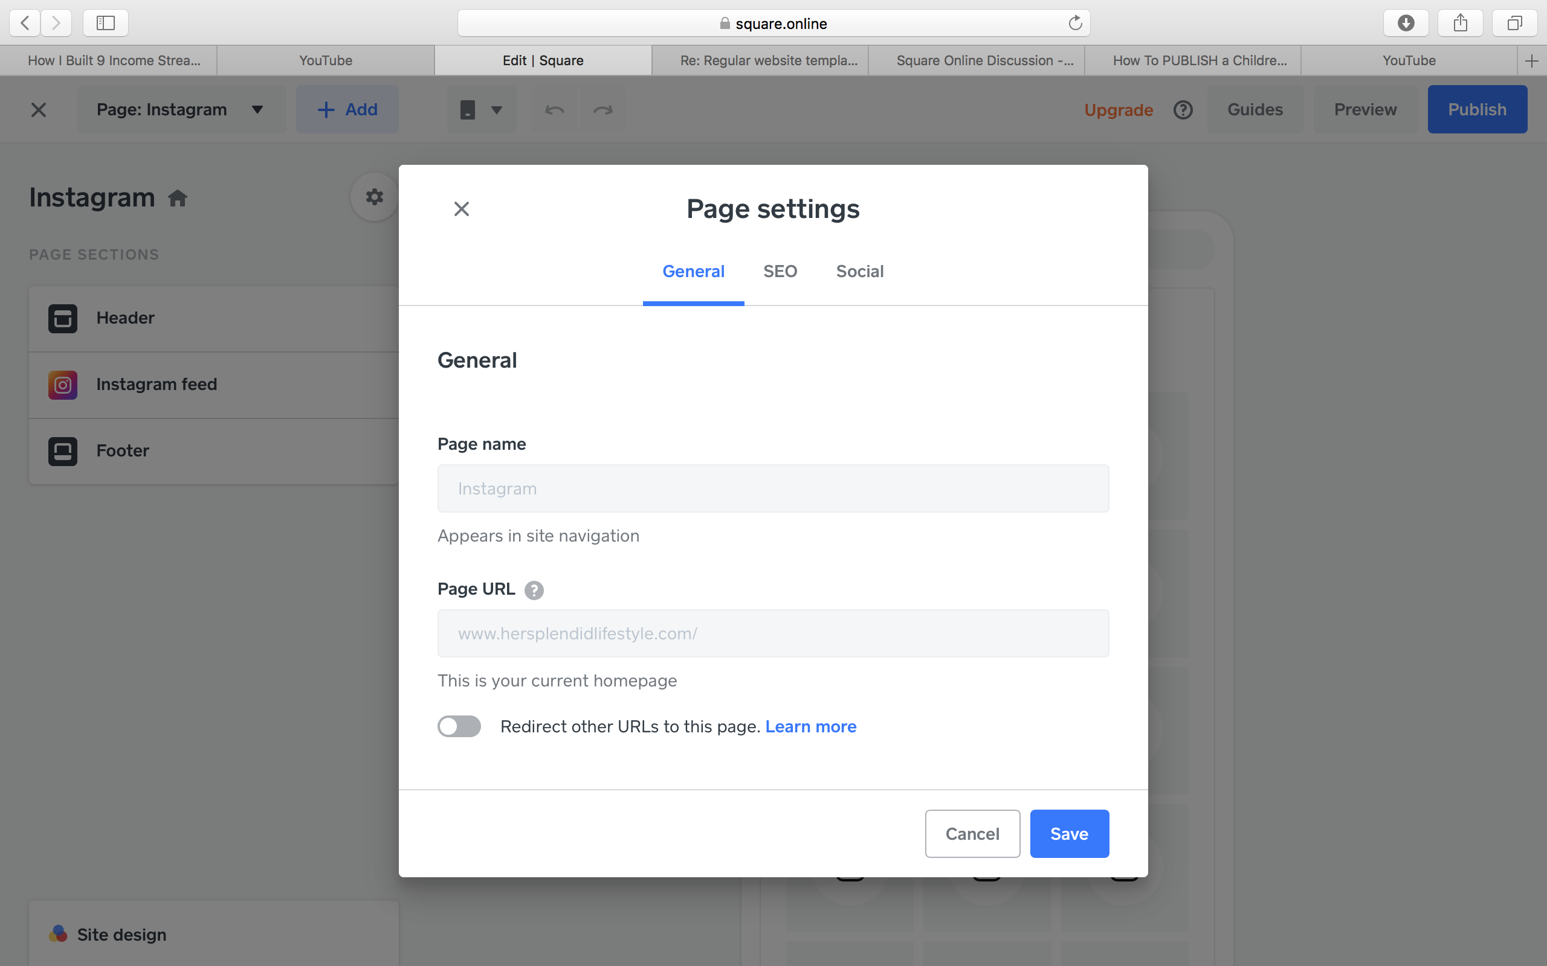Expand the Page: Instagram dropdown

pyautogui.click(x=181, y=110)
